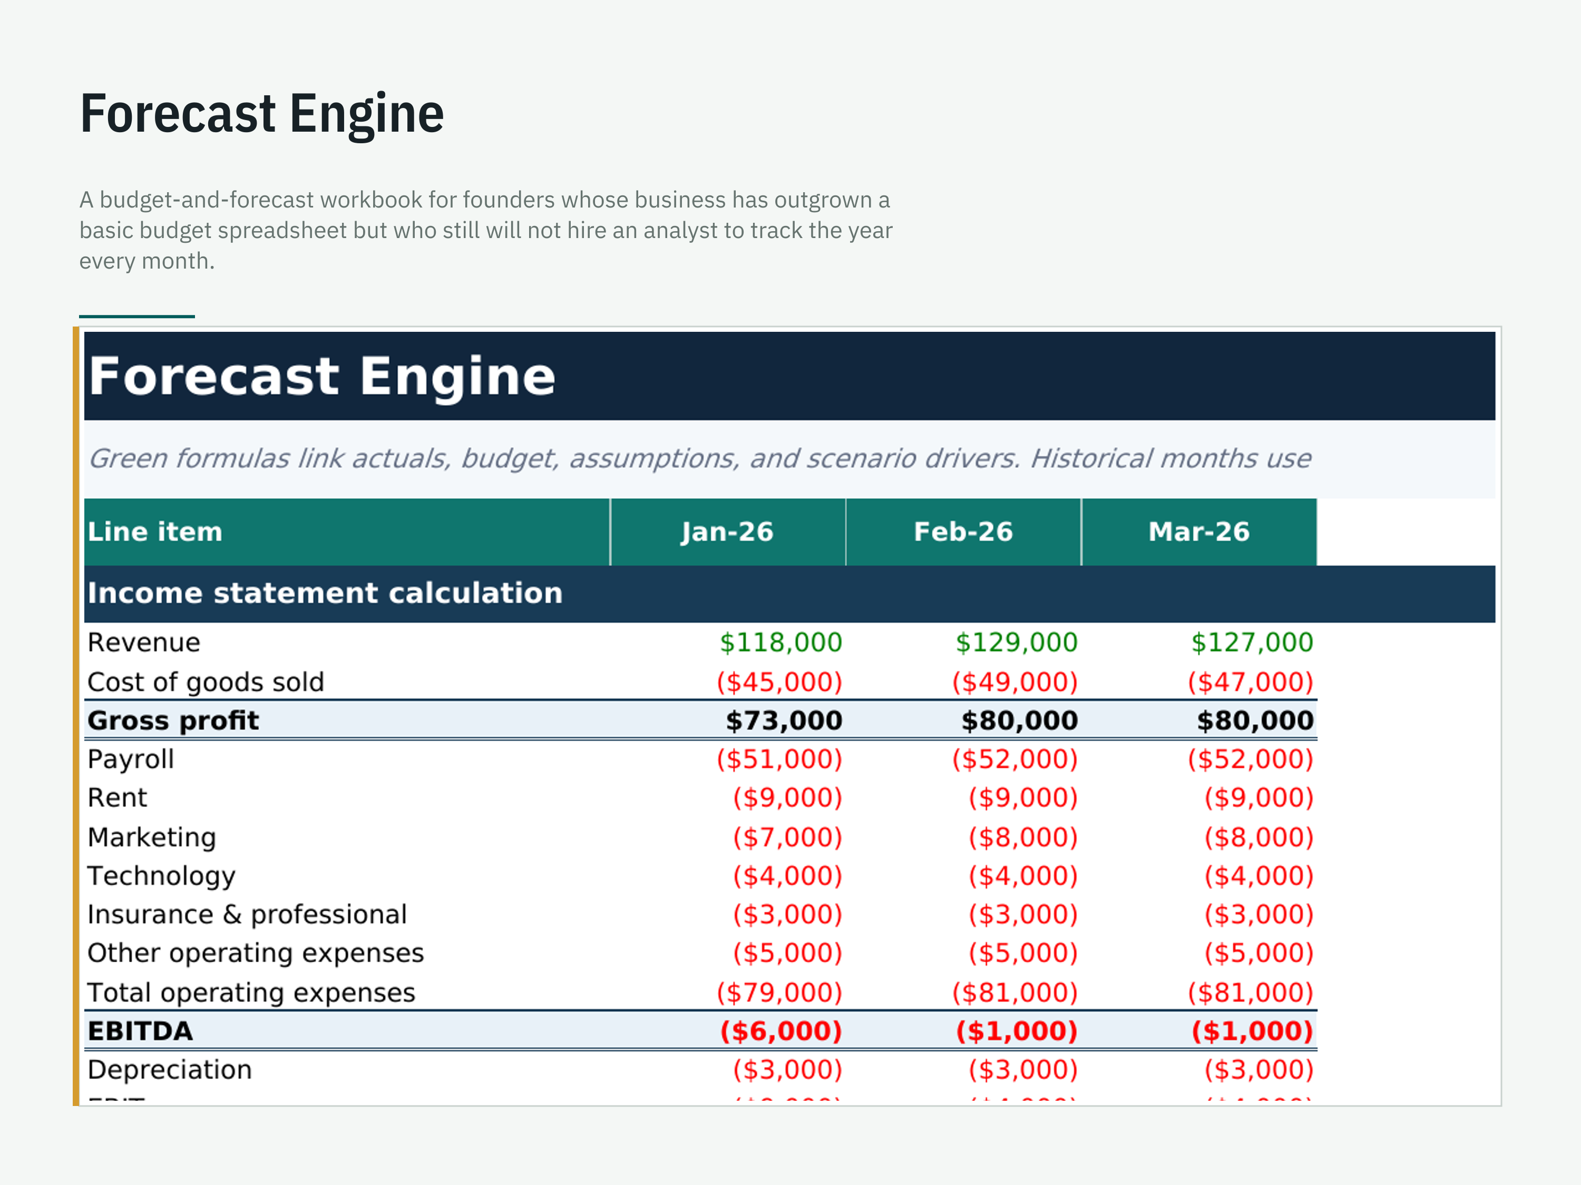The width and height of the screenshot is (1581, 1185).
Task: Select Technology Jan-26 ($4,000) cell
Action: (788, 876)
